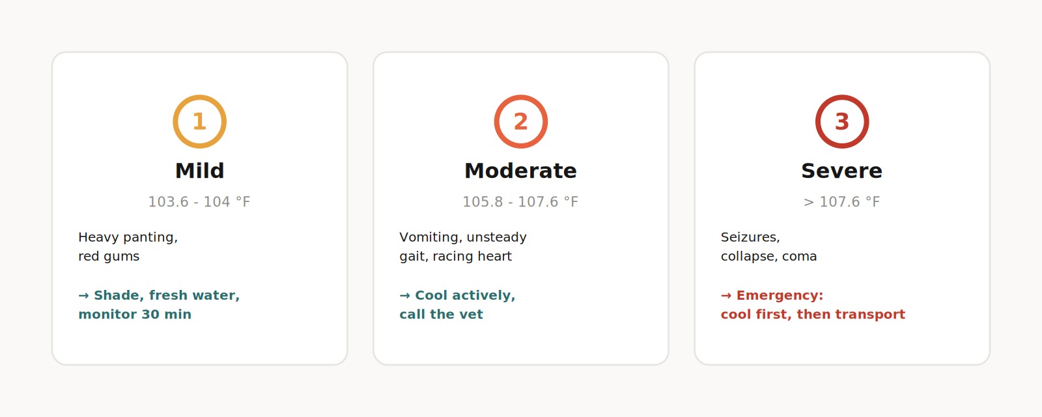
Task: Select the Severe heading
Action: coord(842,171)
